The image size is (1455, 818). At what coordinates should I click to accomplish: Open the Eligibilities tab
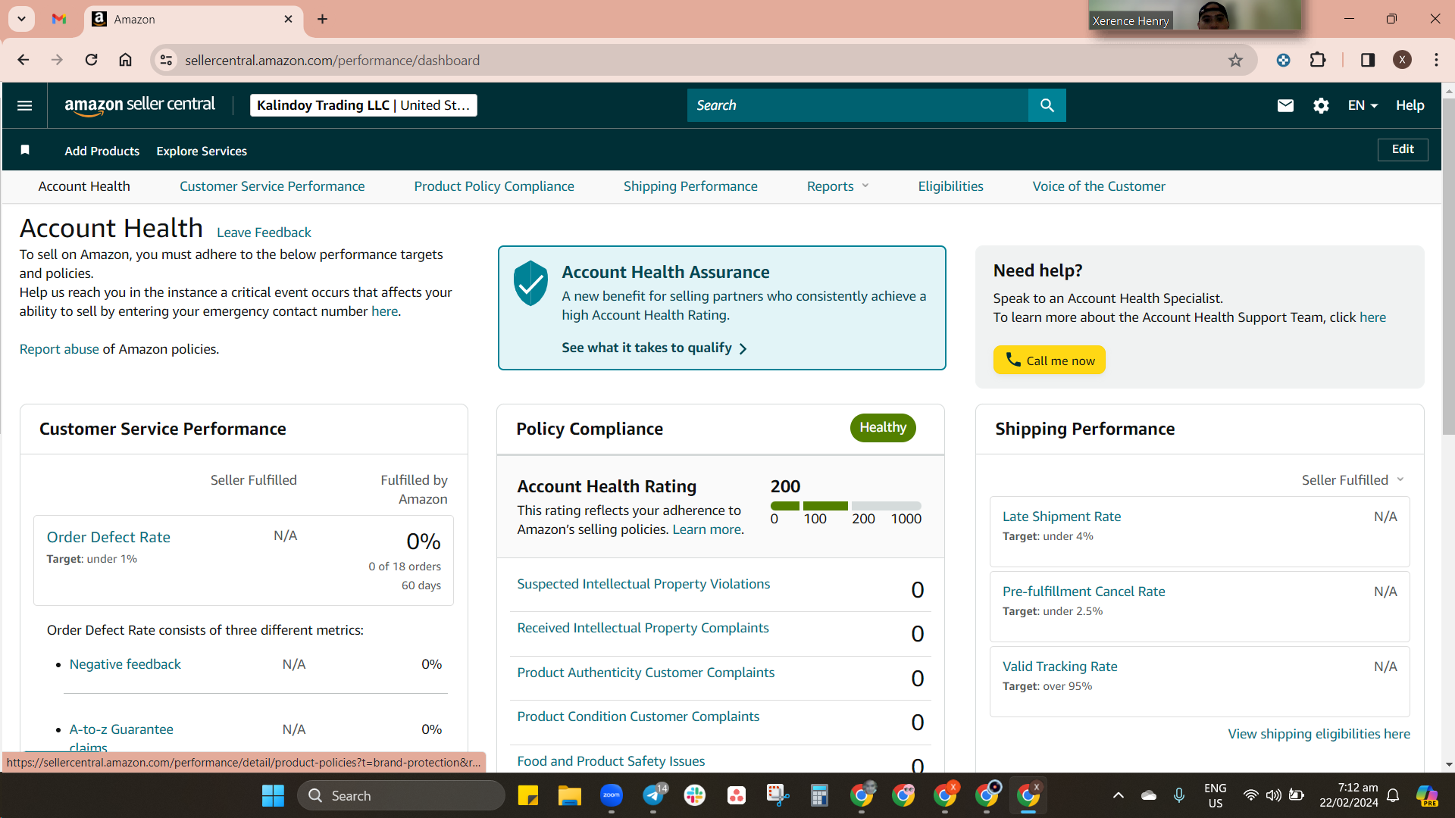[x=950, y=186]
